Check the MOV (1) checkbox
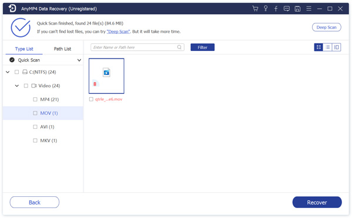 tap(35, 113)
